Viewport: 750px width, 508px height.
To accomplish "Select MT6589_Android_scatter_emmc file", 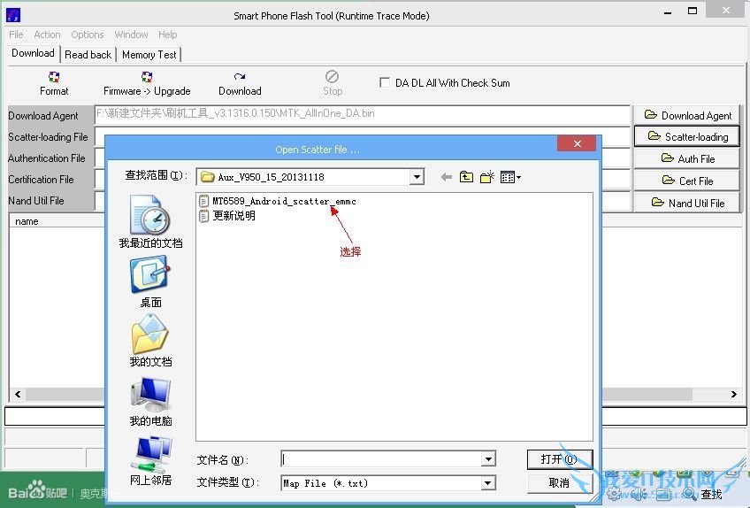I will (x=278, y=201).
